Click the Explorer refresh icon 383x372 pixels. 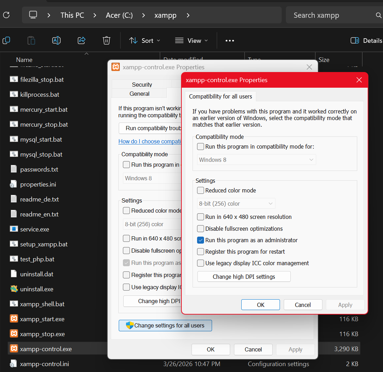click(6, 15)
